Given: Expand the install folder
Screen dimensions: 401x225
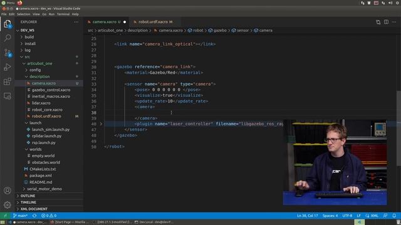Looking at the screenshot, I should (x=30, y=44).
